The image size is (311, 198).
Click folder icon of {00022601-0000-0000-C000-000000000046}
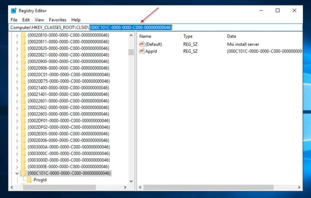click(23, 101)
